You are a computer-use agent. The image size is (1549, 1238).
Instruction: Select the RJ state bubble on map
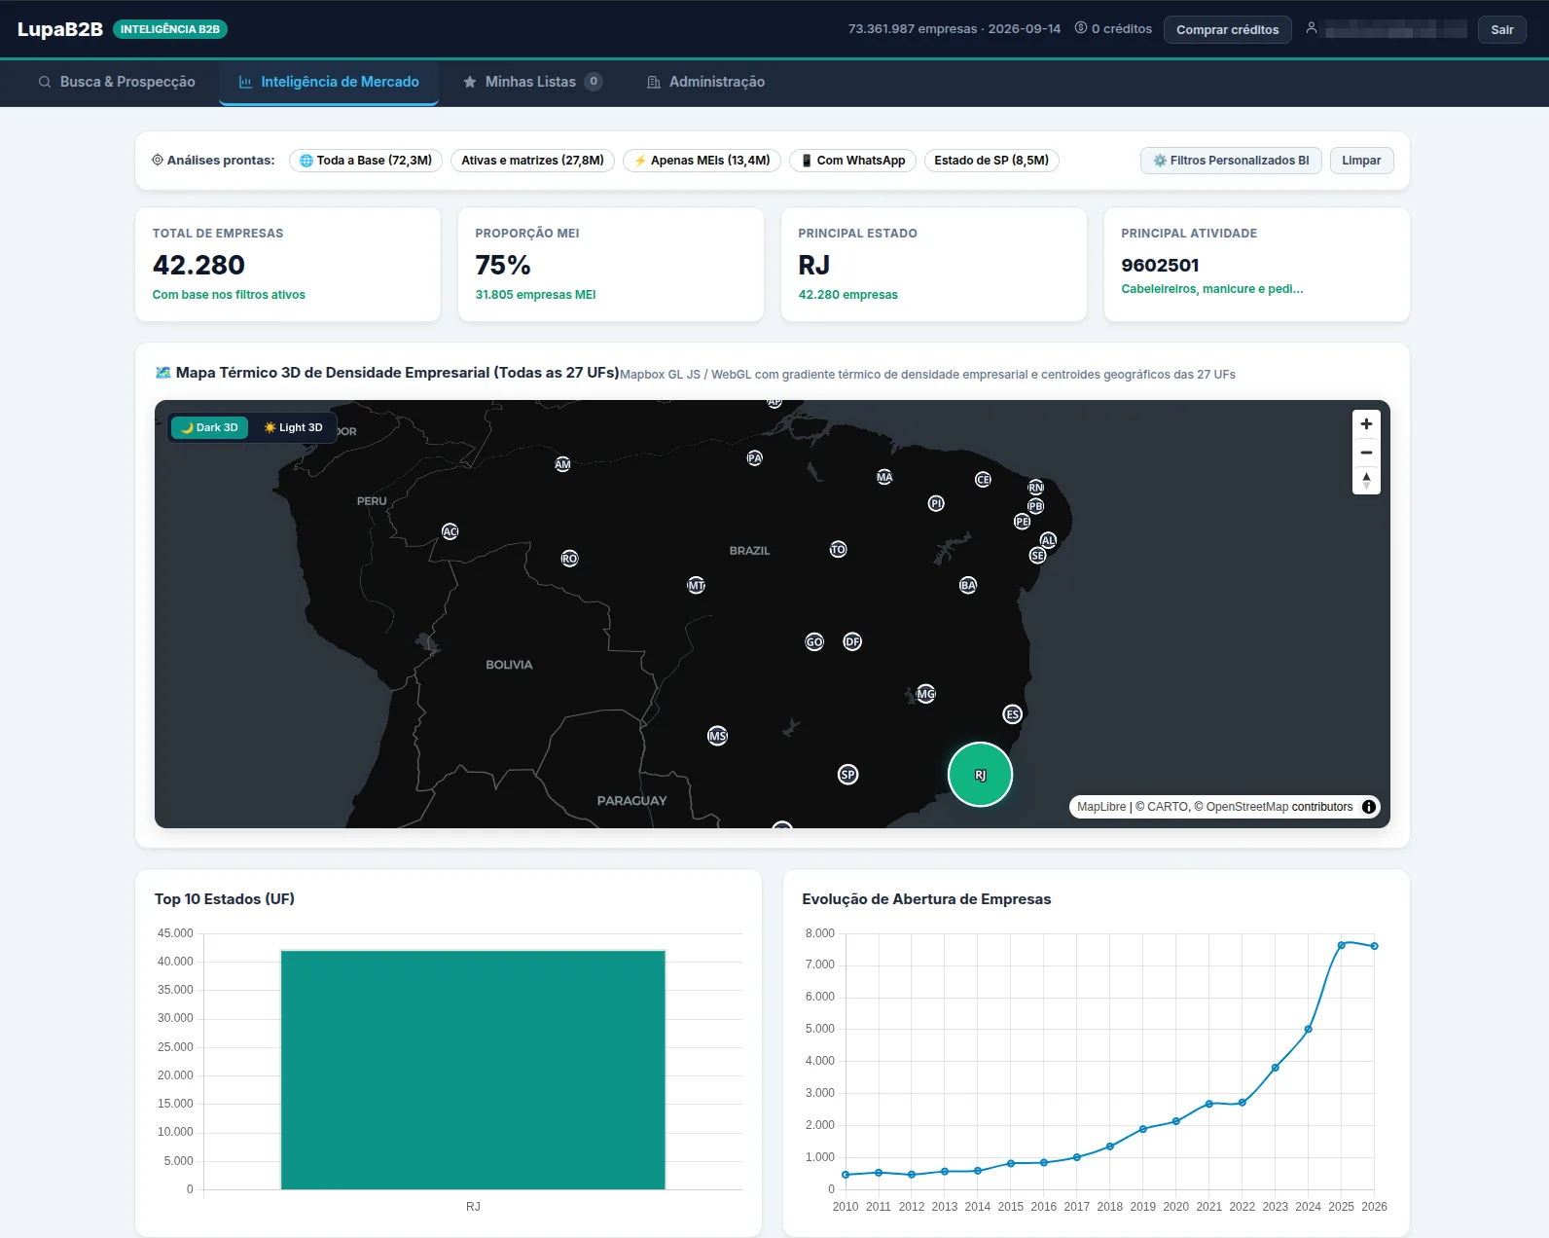(x=980, y=775)
